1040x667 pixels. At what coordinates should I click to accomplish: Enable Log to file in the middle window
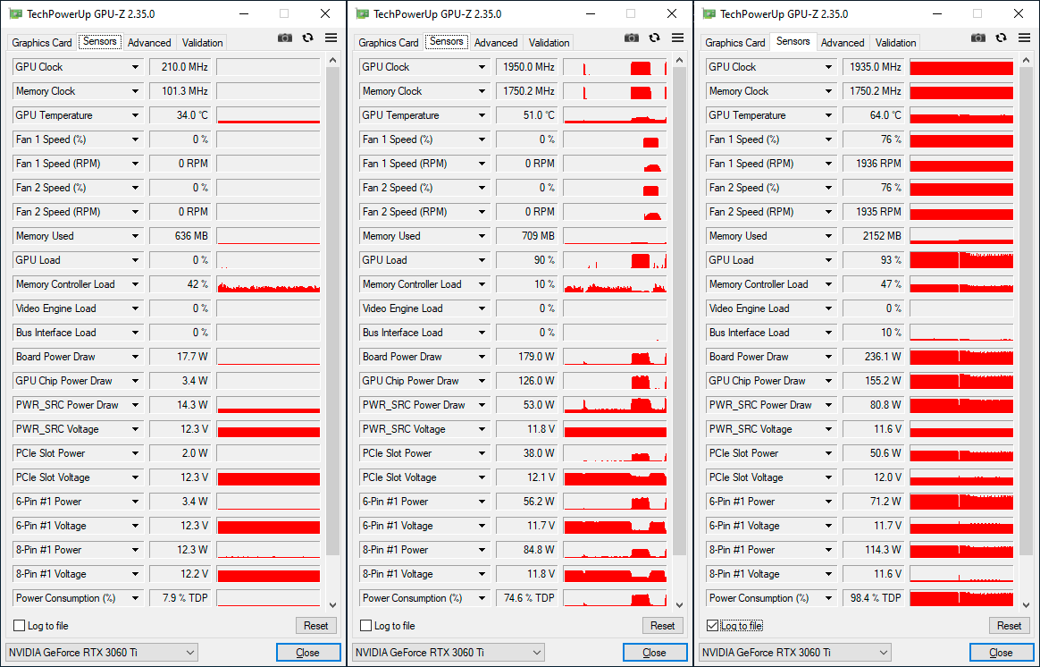365,626
